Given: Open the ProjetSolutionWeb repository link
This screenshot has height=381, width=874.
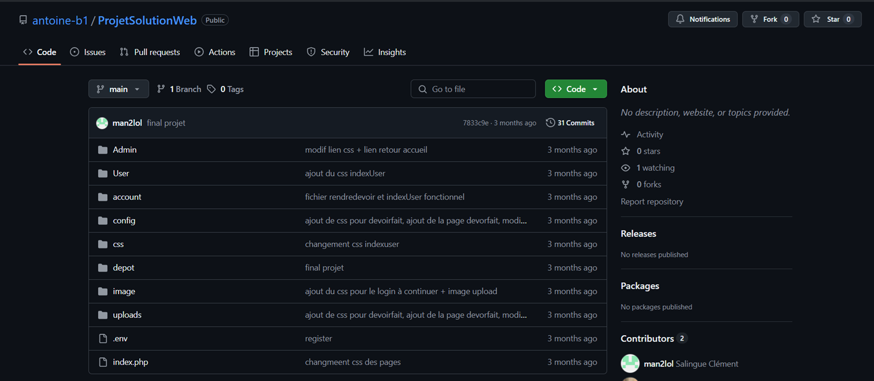Looking at the screenshot, I should coord(147,20).
